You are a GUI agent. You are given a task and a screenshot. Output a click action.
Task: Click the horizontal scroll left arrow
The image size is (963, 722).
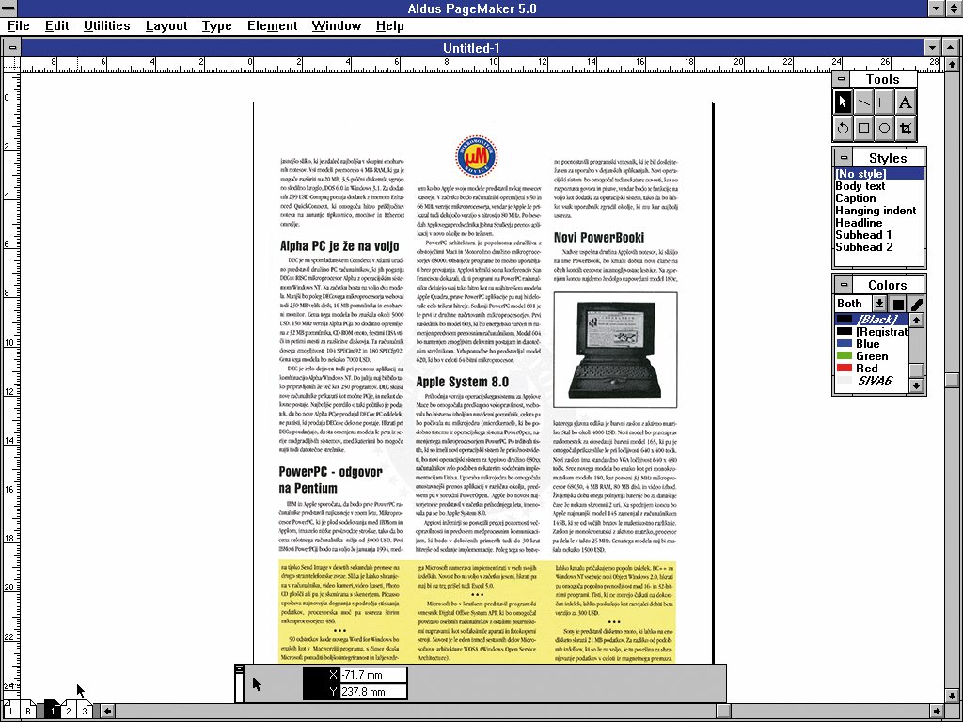107,712
